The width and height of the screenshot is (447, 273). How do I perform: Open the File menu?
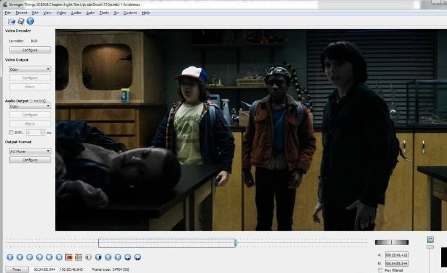point(8,13)
